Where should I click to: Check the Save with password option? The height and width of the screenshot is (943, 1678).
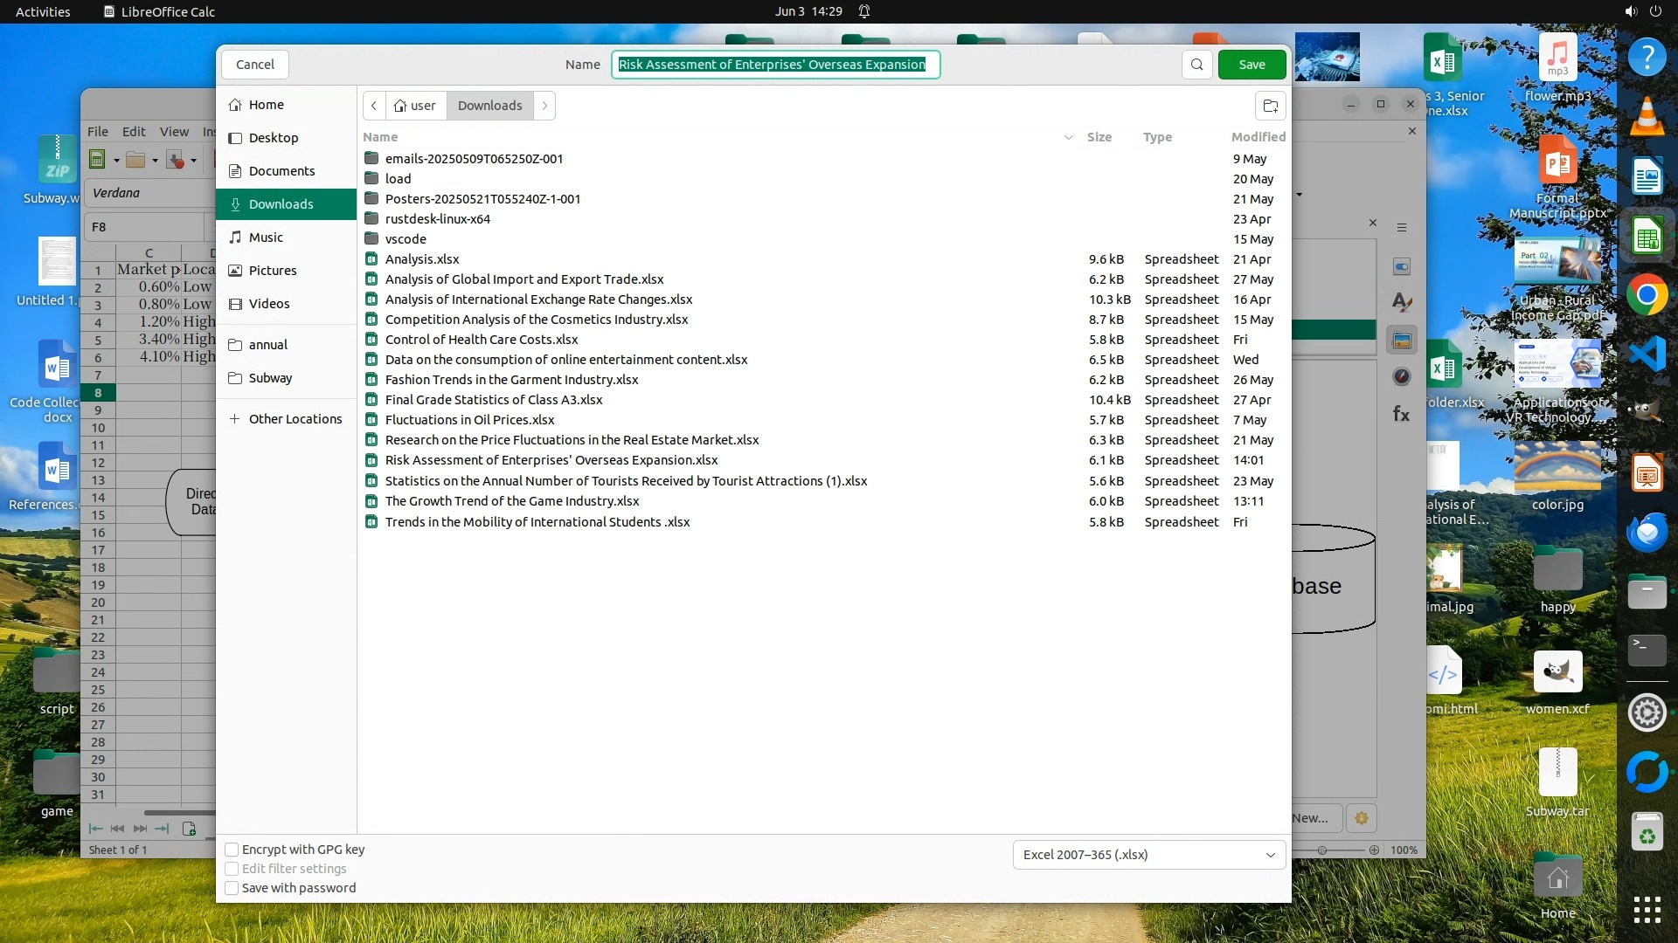(x=232, y=888)
